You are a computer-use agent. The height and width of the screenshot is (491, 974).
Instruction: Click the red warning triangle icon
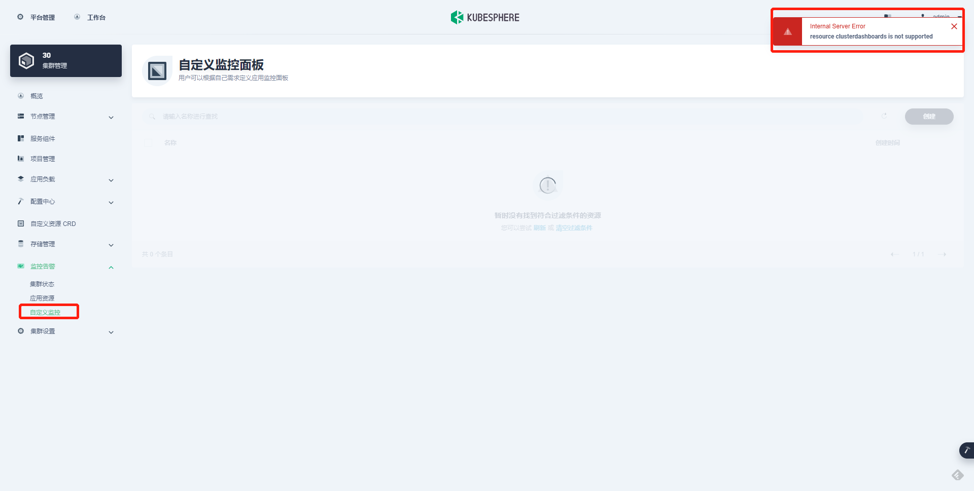tap(788, 32)
